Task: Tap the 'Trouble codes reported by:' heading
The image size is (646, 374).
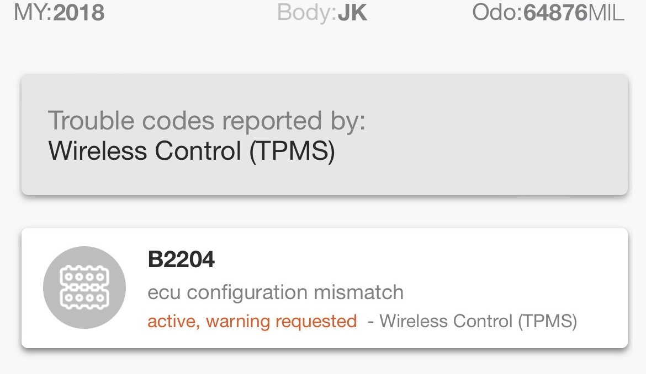Action: tap(206, 121)
